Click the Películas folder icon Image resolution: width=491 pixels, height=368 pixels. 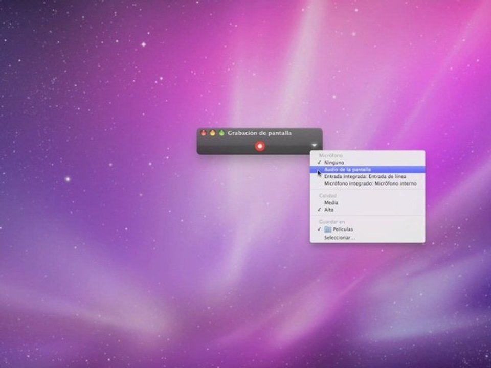[x=327, y=229]
